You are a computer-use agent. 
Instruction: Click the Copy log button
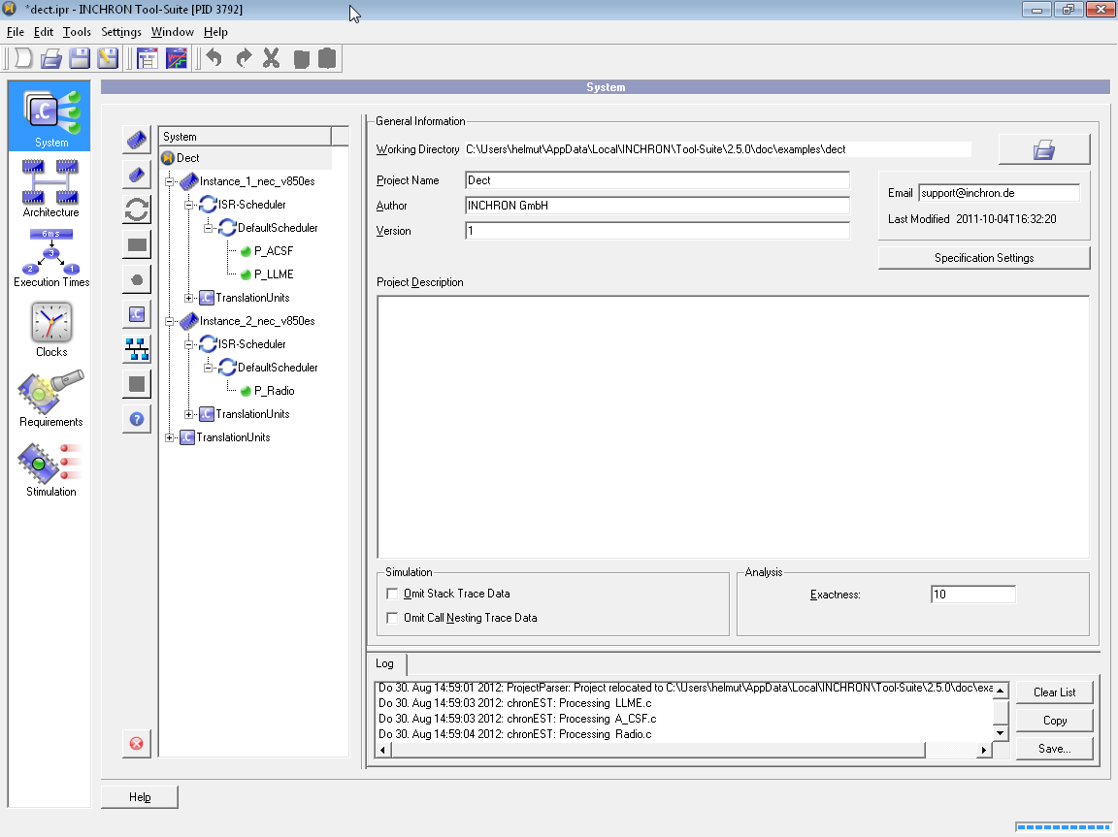point(1055,721)
